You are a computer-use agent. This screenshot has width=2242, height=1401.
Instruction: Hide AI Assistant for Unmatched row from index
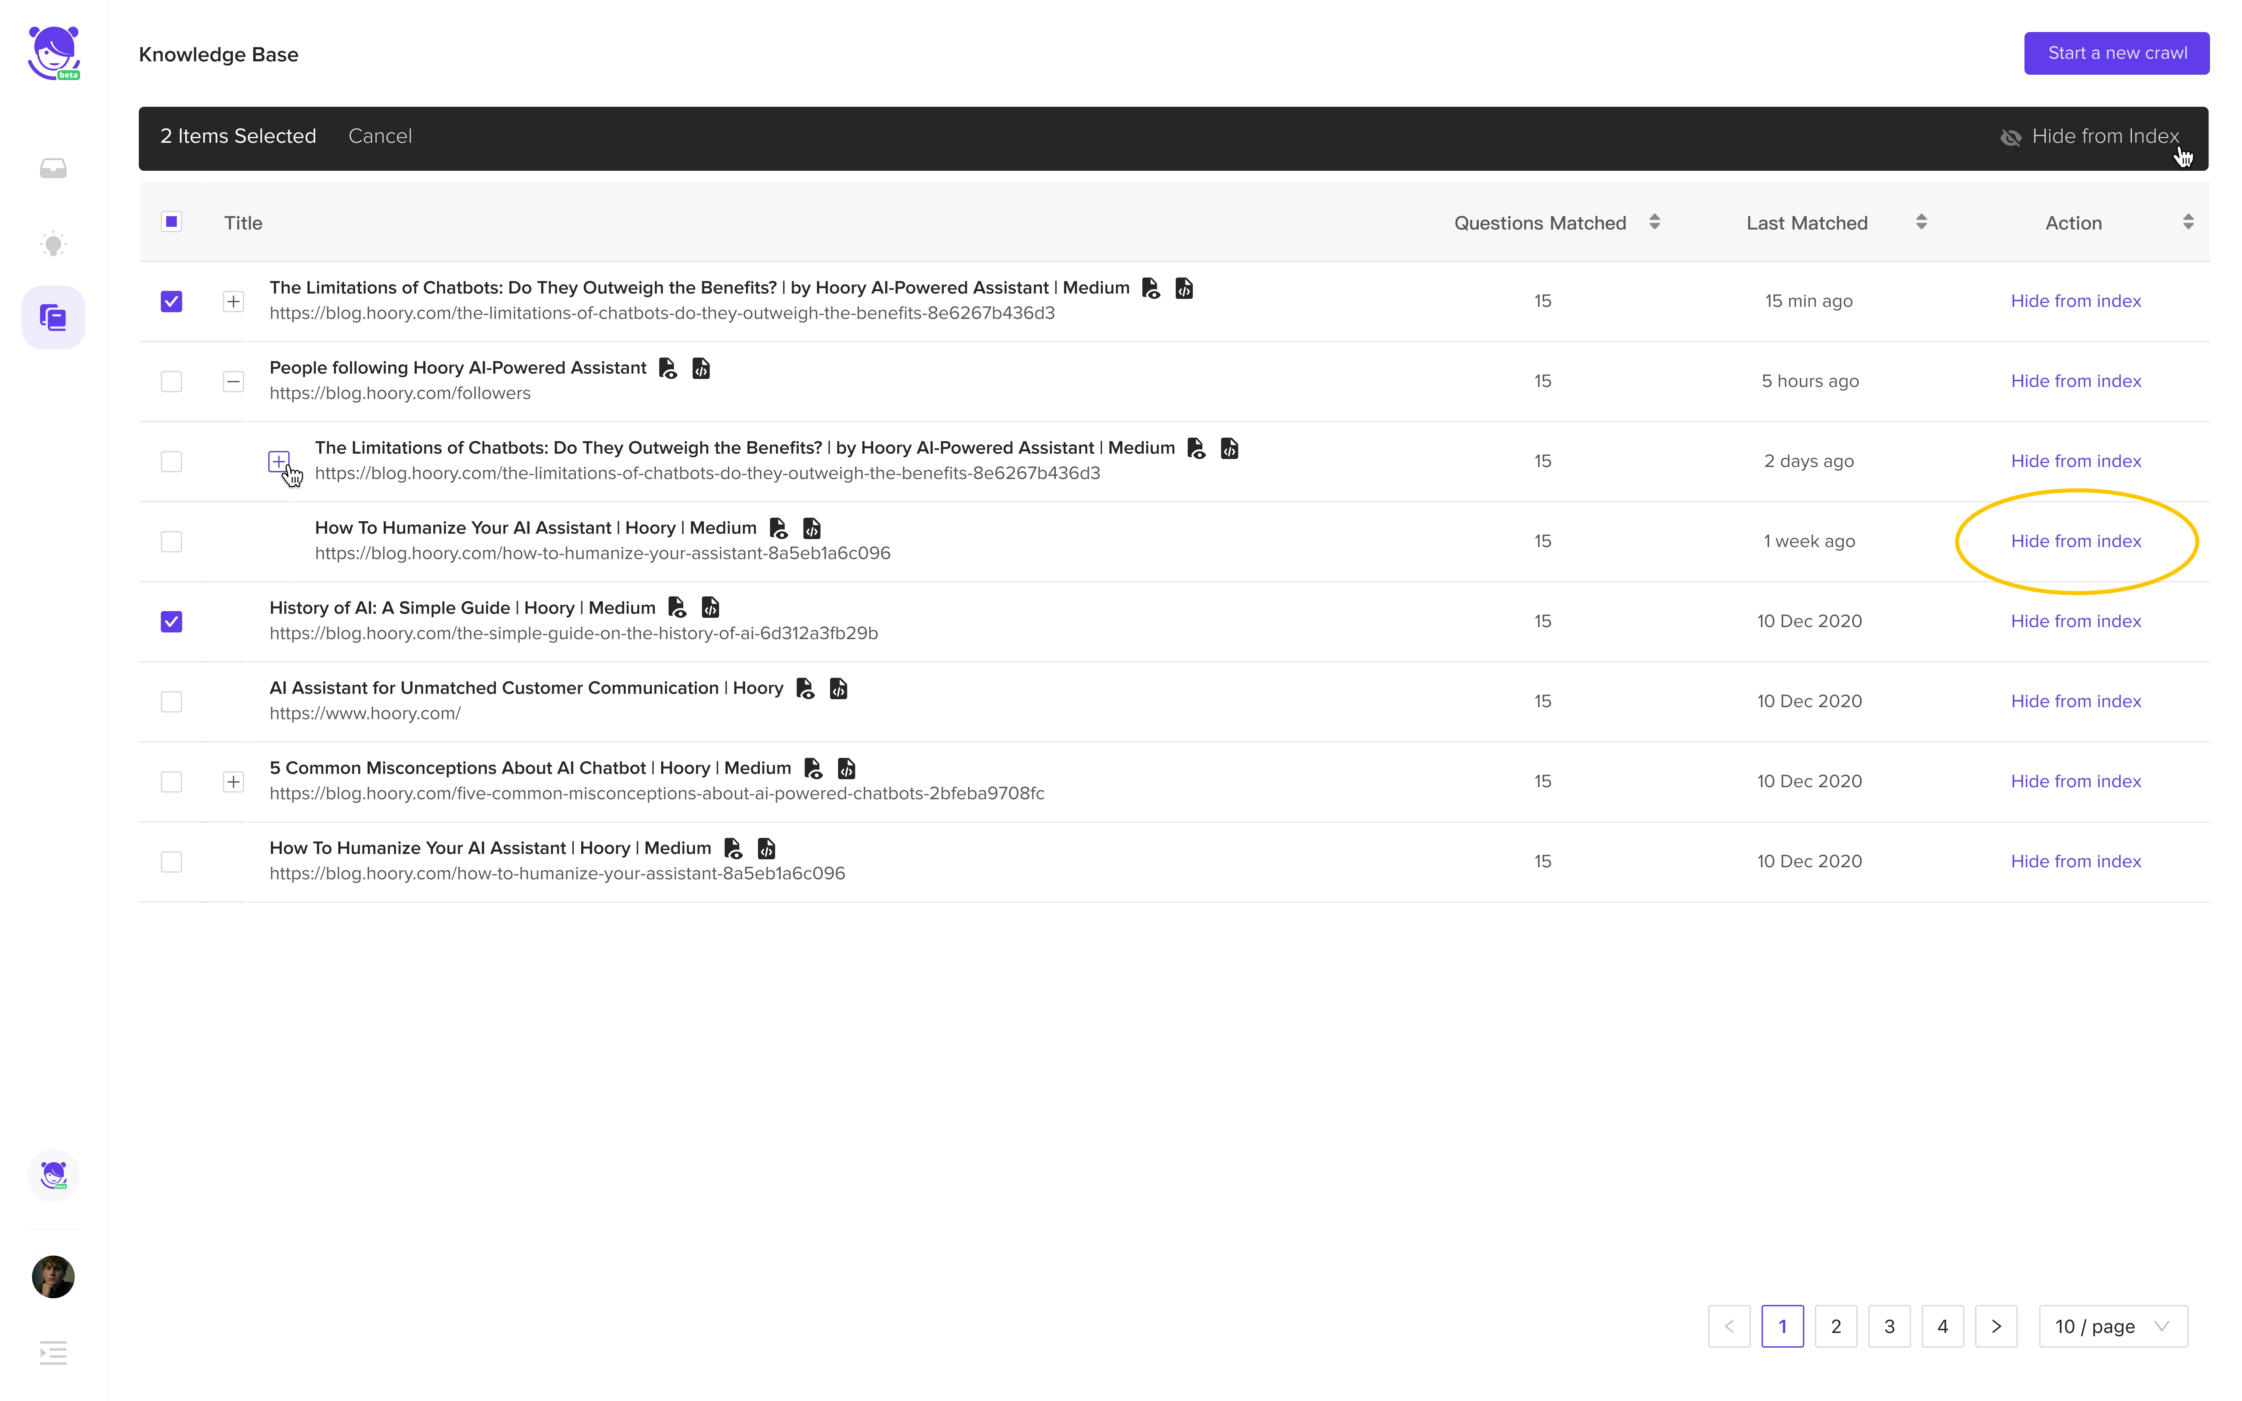pyautogui.click(x=2076, y=702)
